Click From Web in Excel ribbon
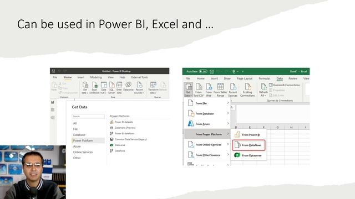 209,90
